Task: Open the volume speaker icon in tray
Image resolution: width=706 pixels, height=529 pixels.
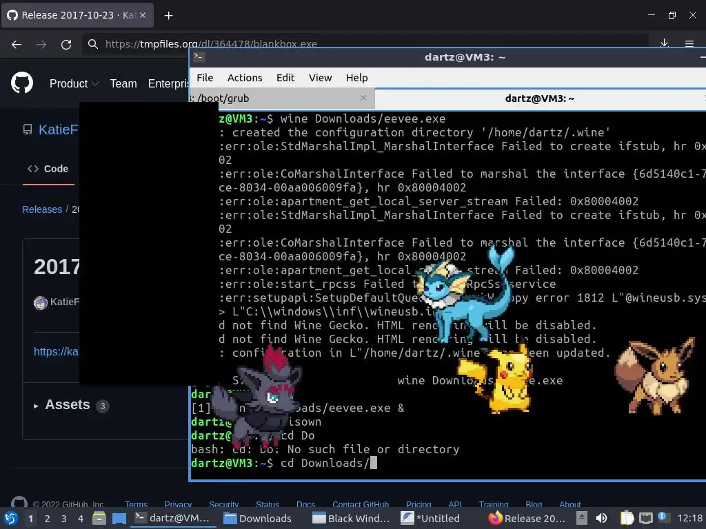Action: pyautogui.click(x=601, y=518)
